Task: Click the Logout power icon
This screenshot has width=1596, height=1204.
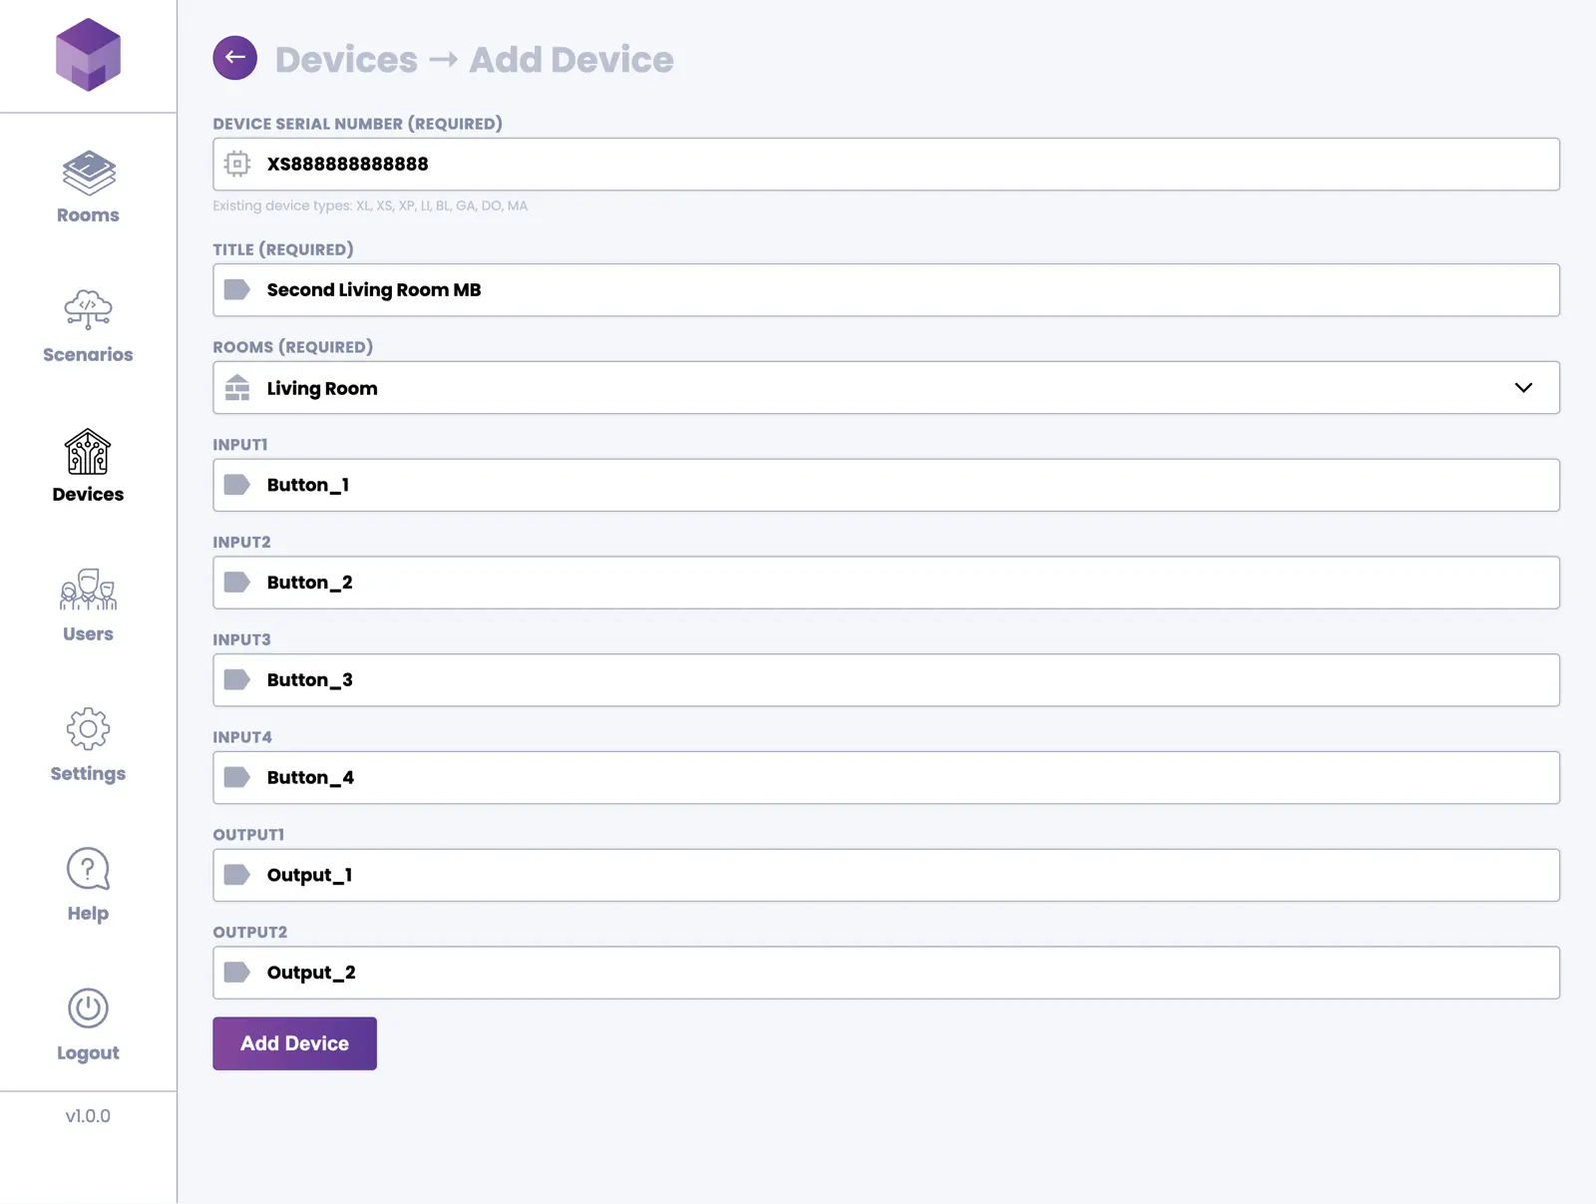Action: coord(88,1008)
